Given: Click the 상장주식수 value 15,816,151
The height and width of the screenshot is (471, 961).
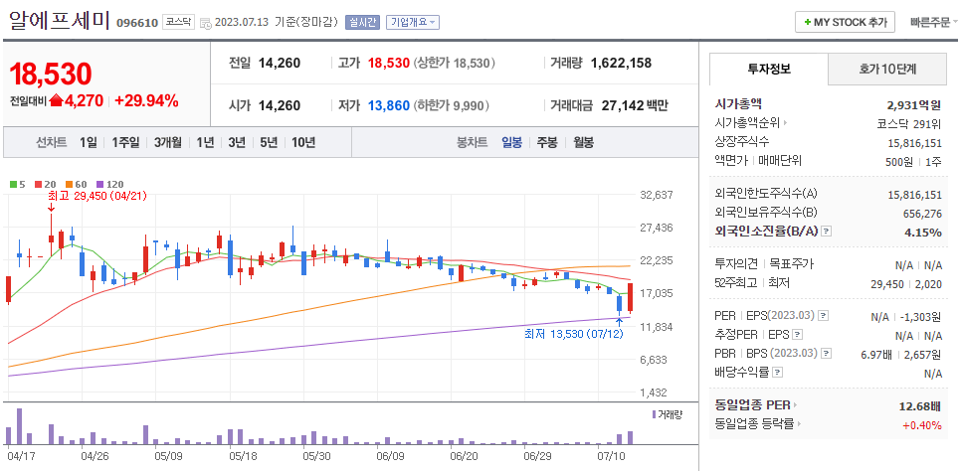Looking at the screenshot, I should (x=914, y=142).
